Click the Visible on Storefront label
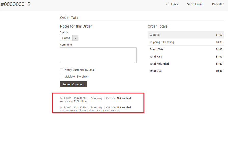The height and width of the screenshot is (153, 229). [77, 76]
